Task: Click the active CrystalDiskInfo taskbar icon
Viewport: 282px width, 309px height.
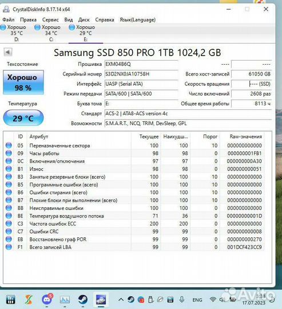Action: click(101, 299)
